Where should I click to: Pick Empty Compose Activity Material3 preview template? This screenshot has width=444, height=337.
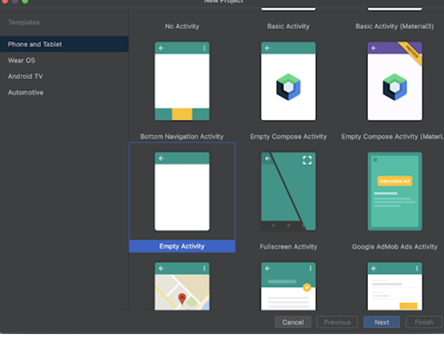[x=395, y=81]
